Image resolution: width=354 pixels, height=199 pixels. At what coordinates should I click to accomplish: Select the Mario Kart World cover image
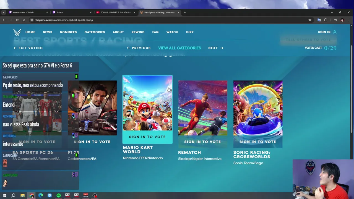147,103
